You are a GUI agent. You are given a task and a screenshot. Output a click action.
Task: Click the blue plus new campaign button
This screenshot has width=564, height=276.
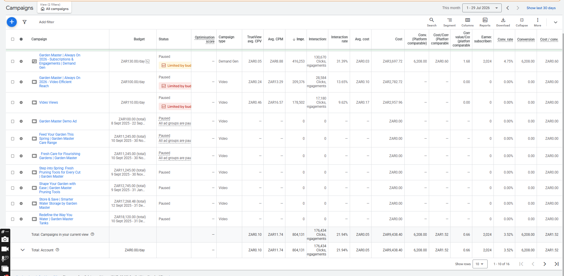pos(12,22)
